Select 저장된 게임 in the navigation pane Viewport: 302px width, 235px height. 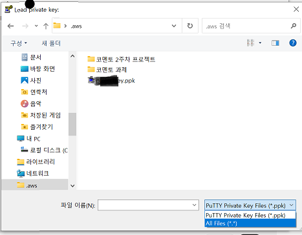pos(45,115)
